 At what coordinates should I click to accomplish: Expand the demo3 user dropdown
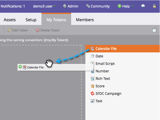coord(44,6)
